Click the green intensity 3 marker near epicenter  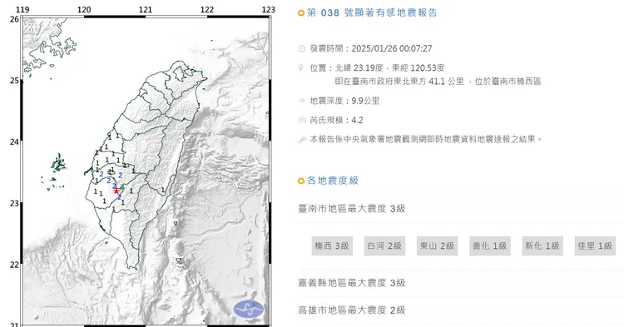click(x=122, y=187)
